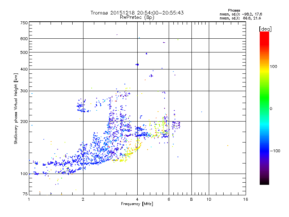Select the 'Phases' header text
The image size is (289, 217).
234,10
